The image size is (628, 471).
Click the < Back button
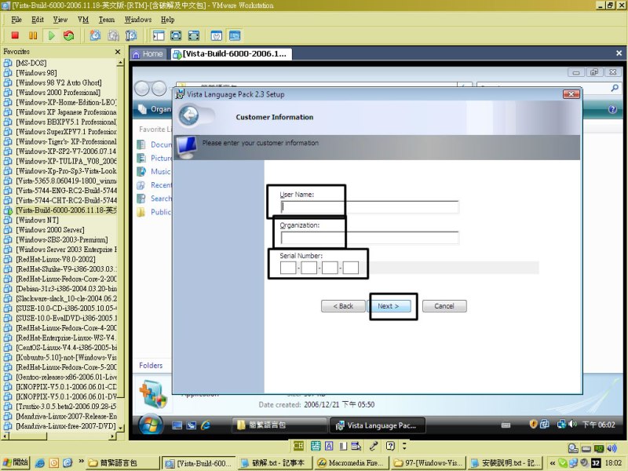coord(343,306)
